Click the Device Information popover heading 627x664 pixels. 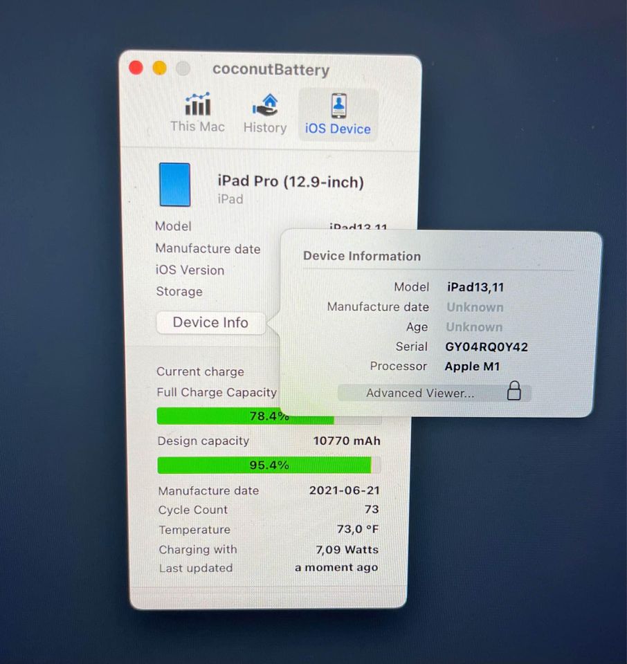click(x=362, y=256)
